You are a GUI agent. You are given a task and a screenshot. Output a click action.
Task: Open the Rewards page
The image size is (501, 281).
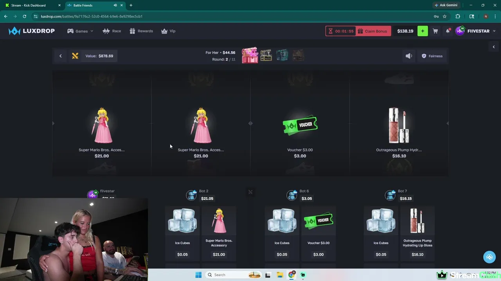[141, 31]
